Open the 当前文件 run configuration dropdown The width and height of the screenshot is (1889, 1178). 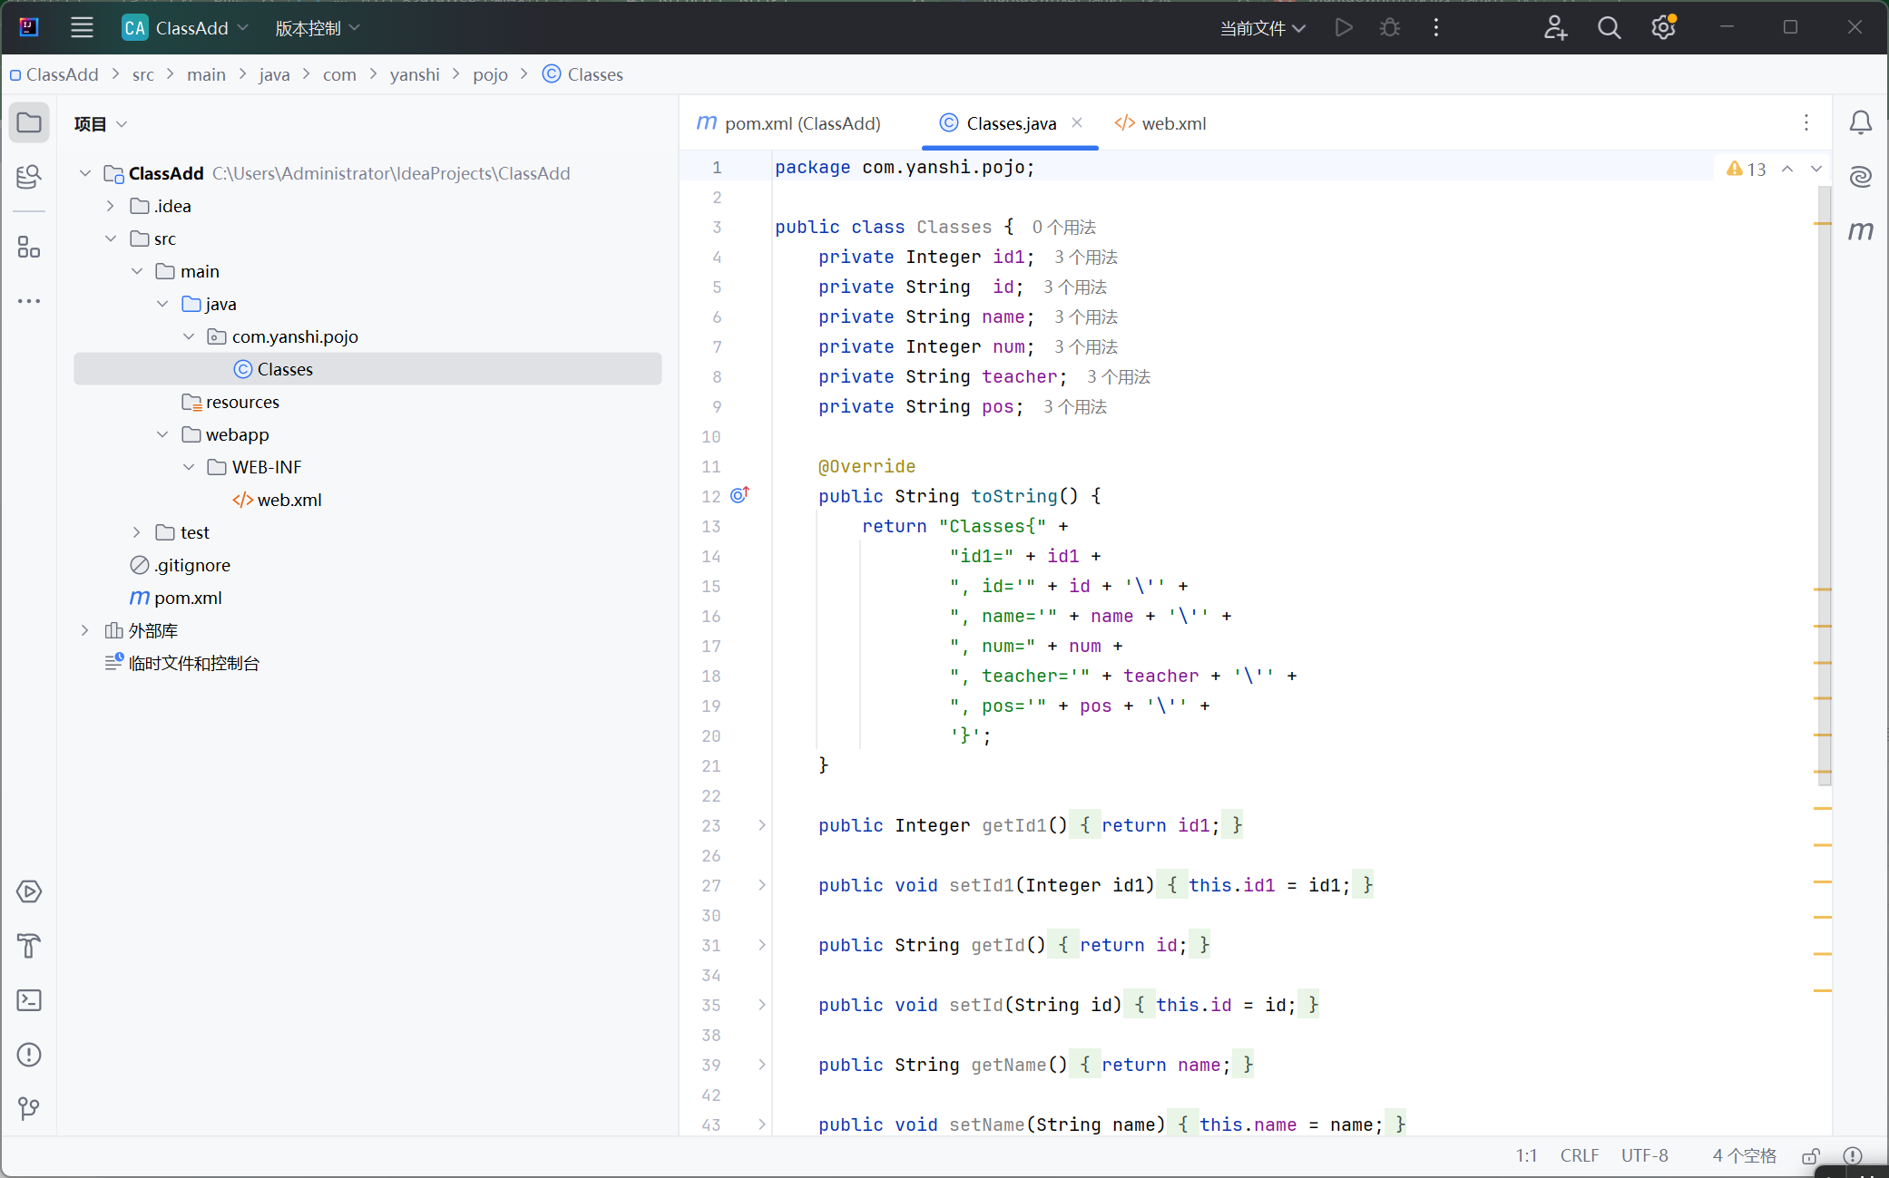pyautogui.click(x=1262, y=28)
